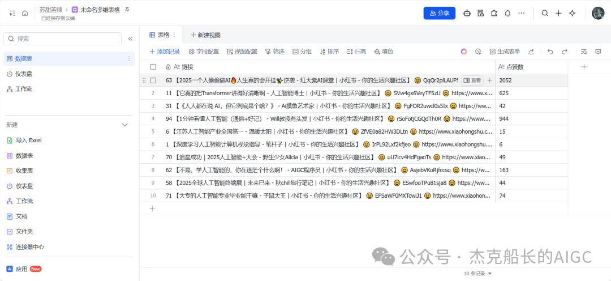
Task: Toggle the select-all checkbox in table header
Action: pos(153,67)
